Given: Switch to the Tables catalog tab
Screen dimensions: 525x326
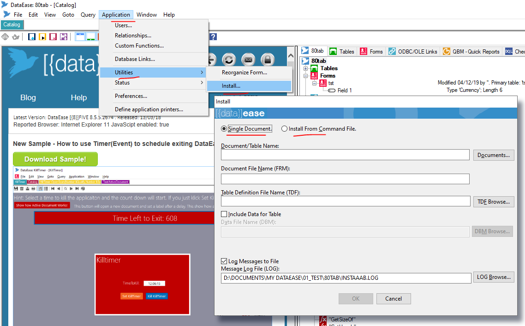Looking at the screenshot, I should [342, 51].
